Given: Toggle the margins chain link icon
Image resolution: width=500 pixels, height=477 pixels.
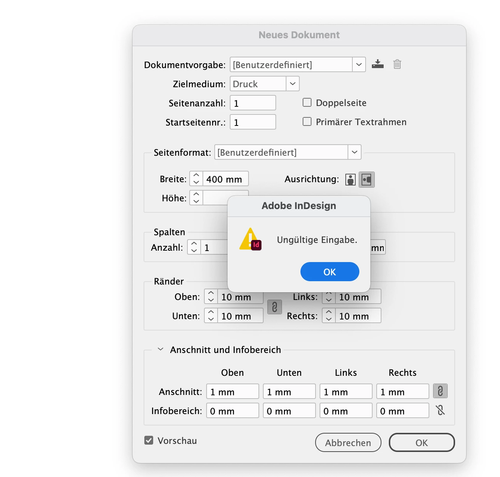Looking at the screenshot, I should point(274,307).
